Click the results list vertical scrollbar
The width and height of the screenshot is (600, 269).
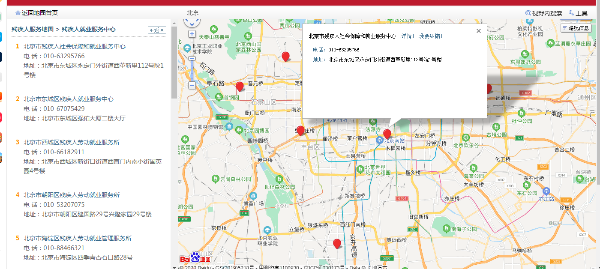point(174,64)
